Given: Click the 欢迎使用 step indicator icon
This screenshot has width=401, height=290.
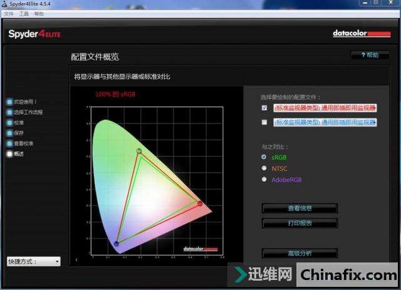Looking at the screenshot, I should pos(9,102).
